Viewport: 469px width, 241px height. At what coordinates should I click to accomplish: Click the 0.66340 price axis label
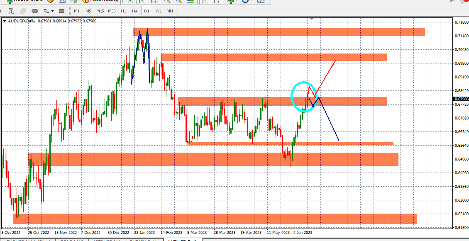tap(461, 131)
